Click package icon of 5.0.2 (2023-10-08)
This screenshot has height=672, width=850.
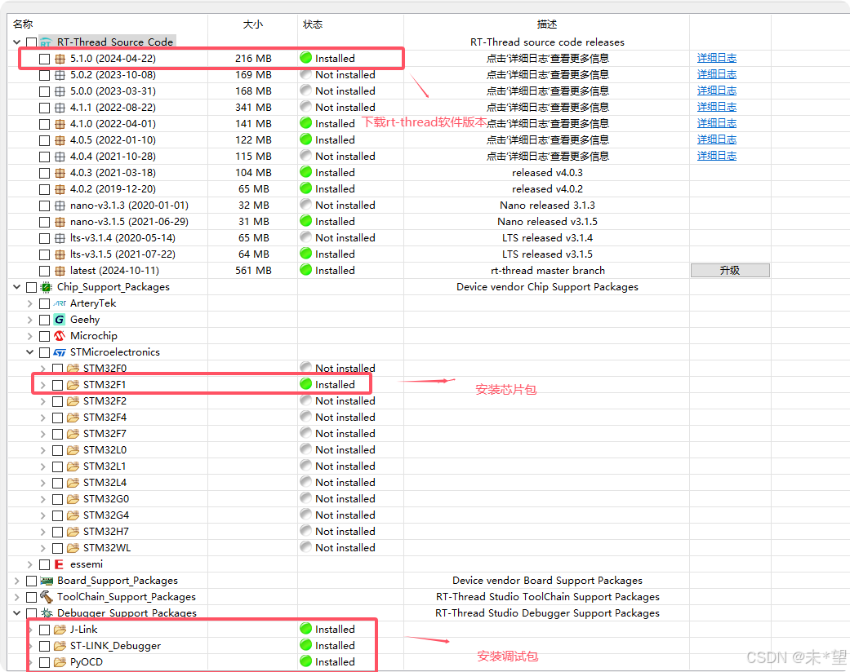coord(60,75)
